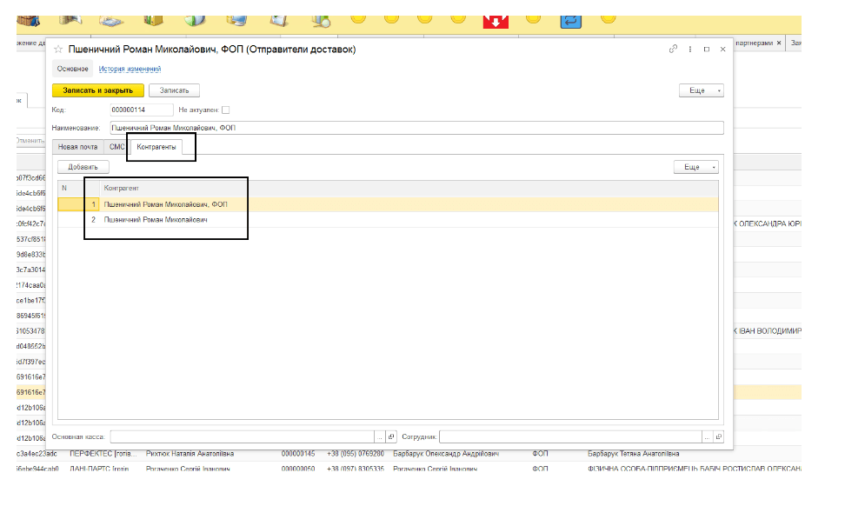Click the Основная касса ellipsis select button
The image size is (845, 506).
tap(379, 436)
